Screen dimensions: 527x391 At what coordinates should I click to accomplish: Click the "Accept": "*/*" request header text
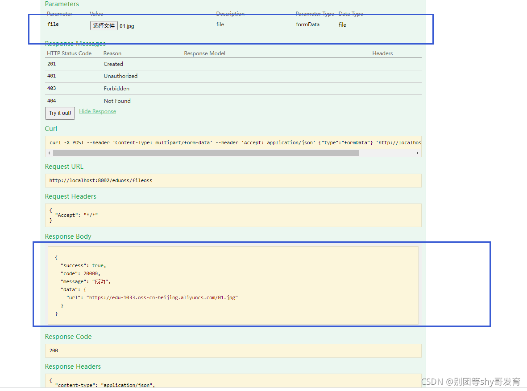click(76, 215)
